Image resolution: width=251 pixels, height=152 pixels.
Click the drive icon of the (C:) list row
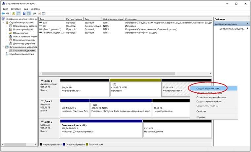coord(41,23)
